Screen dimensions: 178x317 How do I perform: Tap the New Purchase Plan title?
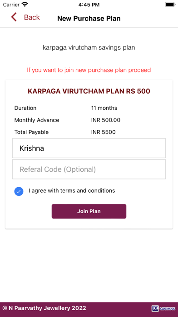coord(89,18)
